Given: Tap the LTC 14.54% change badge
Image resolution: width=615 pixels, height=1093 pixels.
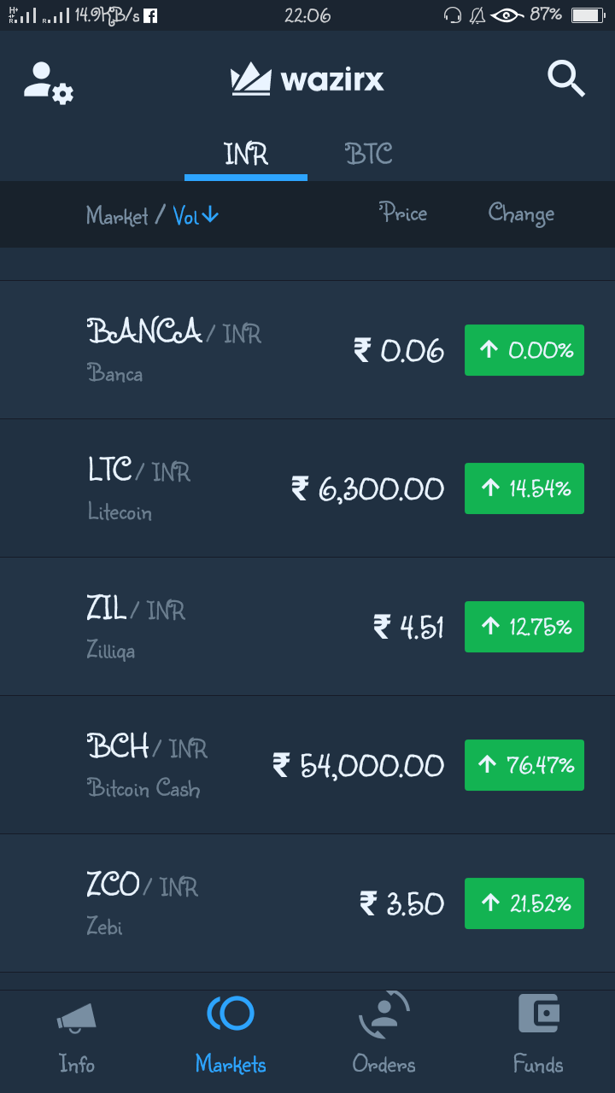Looking at the screenshot, I should tap(524, 488).
